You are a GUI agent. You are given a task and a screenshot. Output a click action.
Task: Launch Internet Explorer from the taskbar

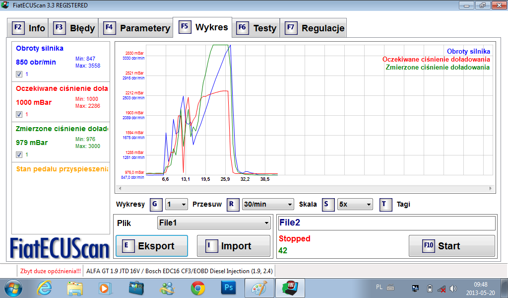(45, 288)
